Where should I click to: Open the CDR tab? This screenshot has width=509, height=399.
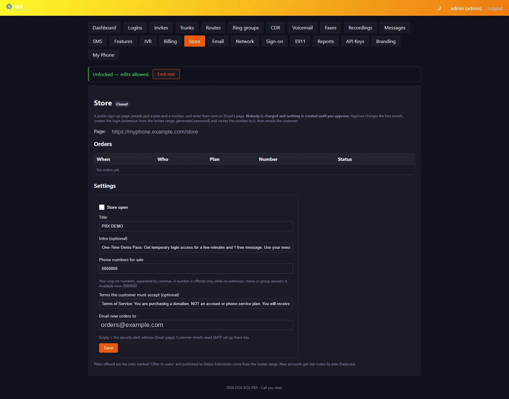tap(275, 28)
